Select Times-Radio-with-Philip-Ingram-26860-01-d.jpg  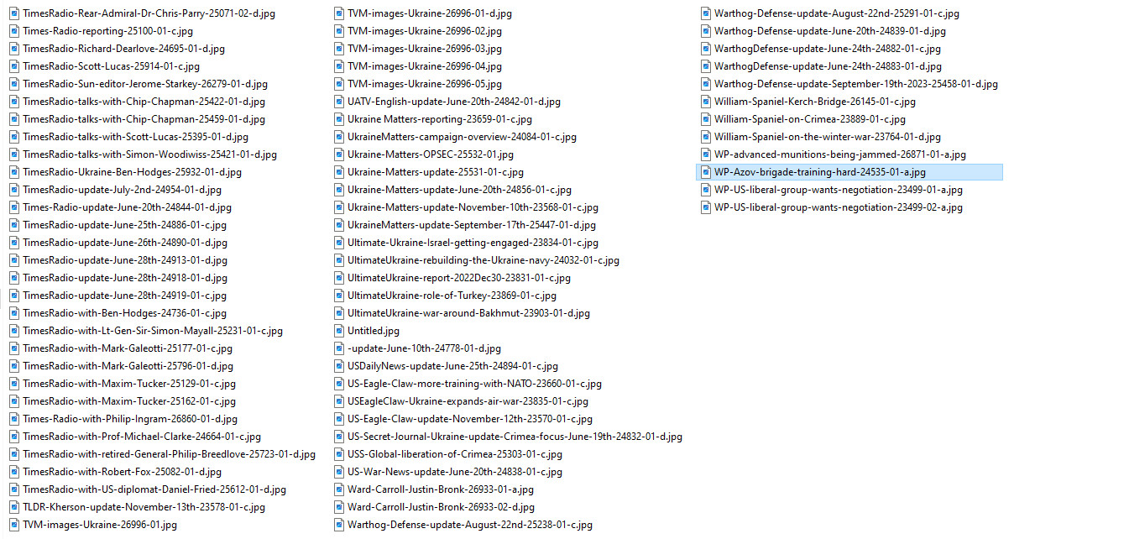click(130, 419)
